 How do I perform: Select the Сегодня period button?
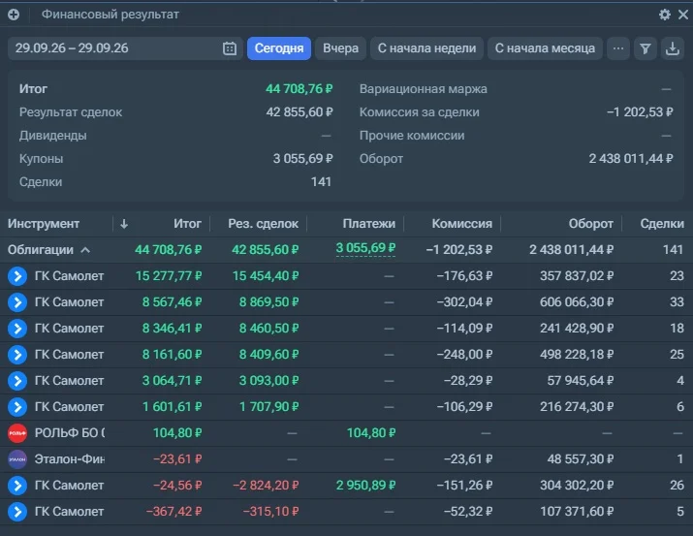coord(279,48)
